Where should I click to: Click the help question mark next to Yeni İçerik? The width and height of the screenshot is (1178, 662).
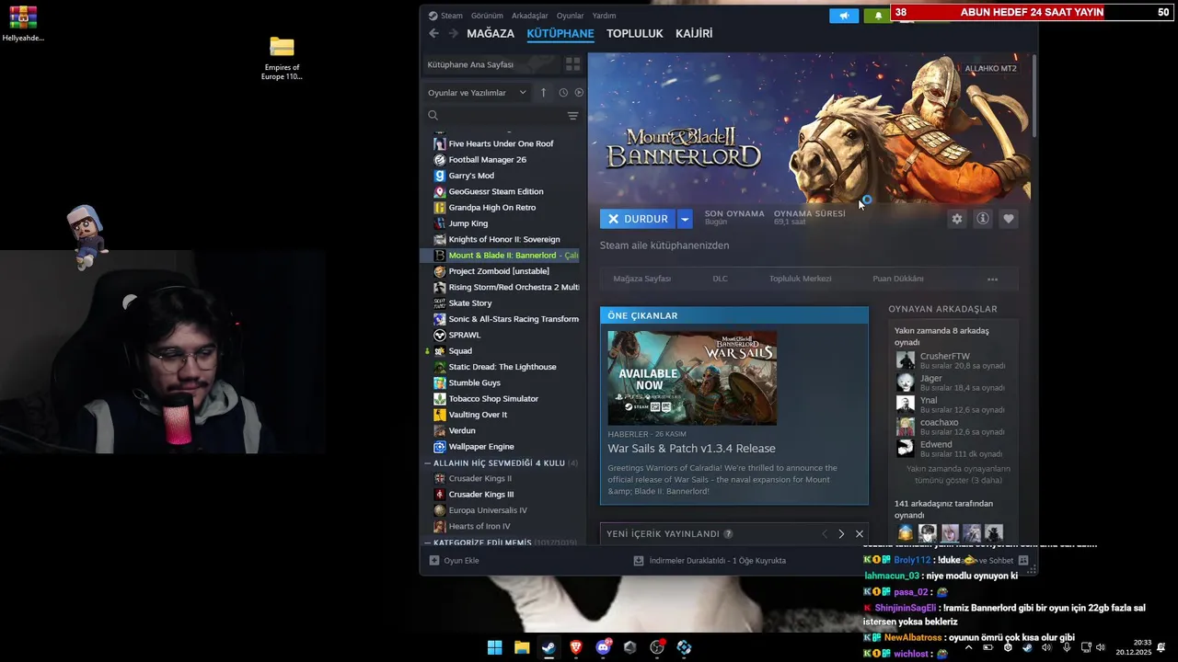click(728, 534)
